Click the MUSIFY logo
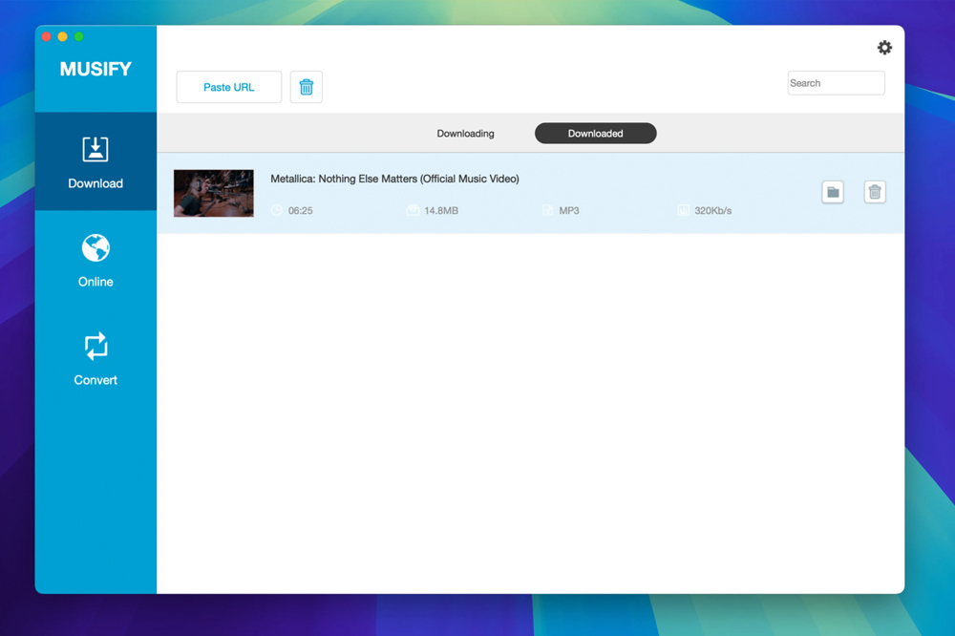The height and width of the screenshot is (636, 955). (95, 69)
